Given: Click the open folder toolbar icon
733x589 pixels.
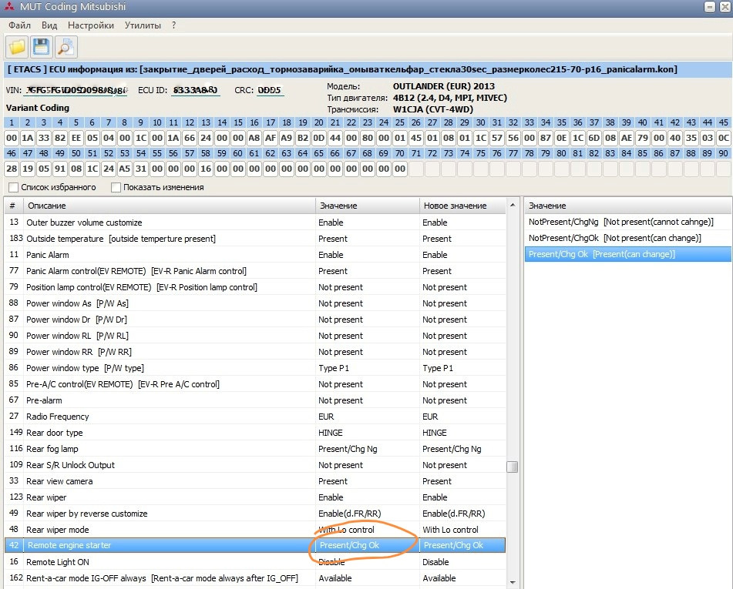Looking at the screenshot, I should (x=17, y=47).
